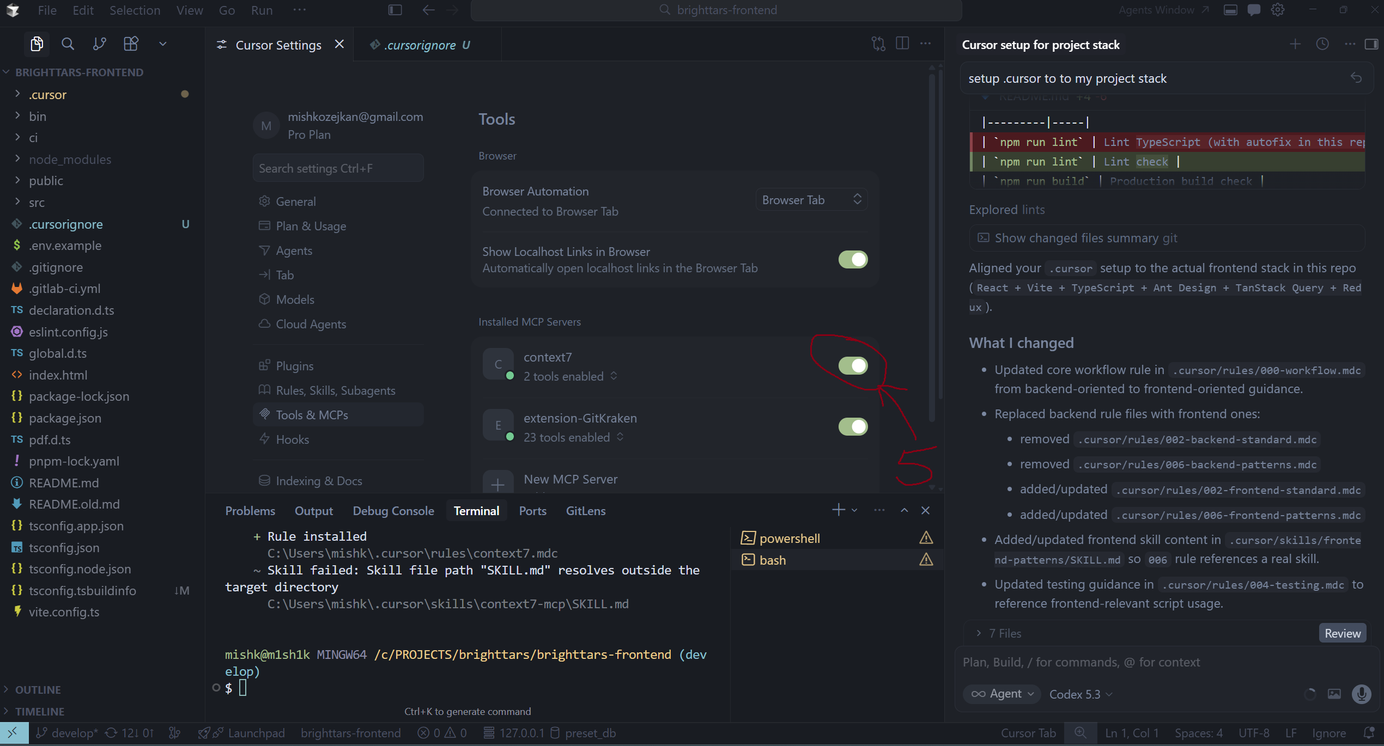Click the split editor icon
This screenshot has height=746, width=1384.
(x=902, y=44)
